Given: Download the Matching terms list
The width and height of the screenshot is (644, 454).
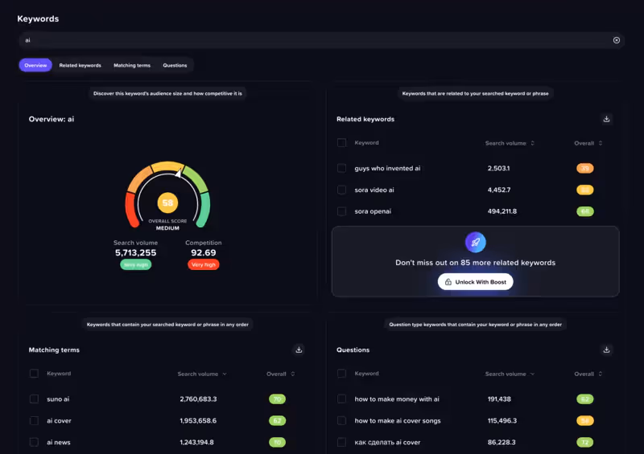Looking at the screenshot, I should [x=299, y=350].
